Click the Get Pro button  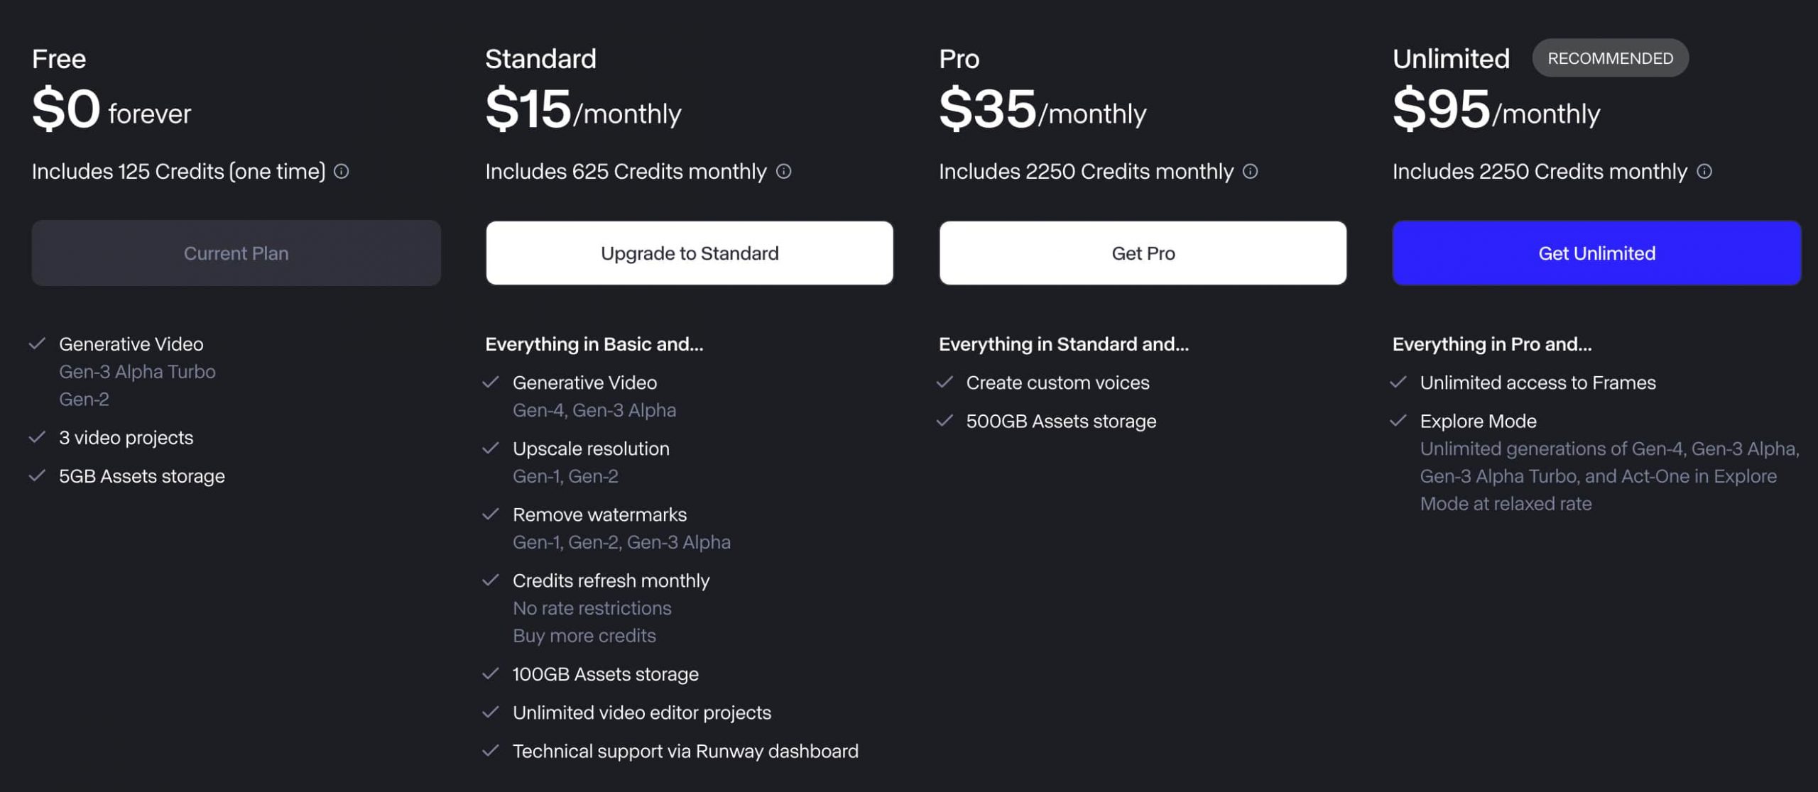pyautogui.click(x=1143, y=253)
